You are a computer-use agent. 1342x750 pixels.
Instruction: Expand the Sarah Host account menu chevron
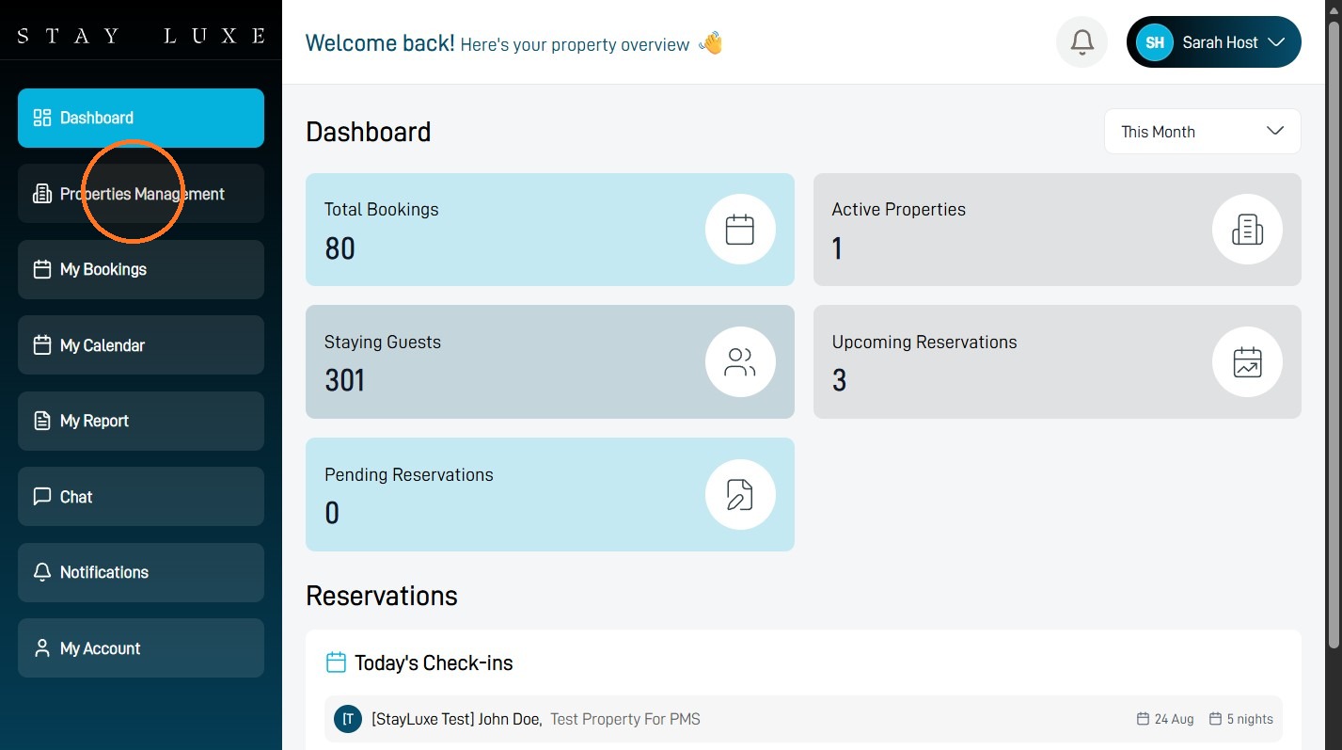click(1276, 42)
